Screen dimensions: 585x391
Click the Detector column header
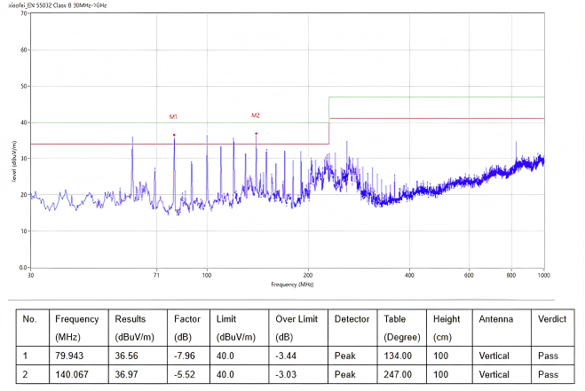(352, 328)
